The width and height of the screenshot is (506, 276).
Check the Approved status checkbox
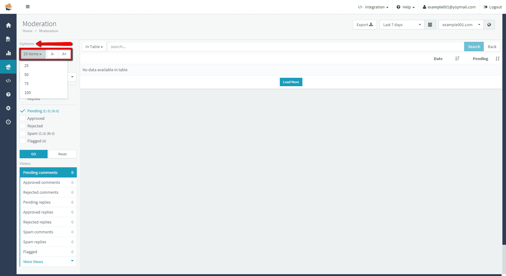click(23, 118)
